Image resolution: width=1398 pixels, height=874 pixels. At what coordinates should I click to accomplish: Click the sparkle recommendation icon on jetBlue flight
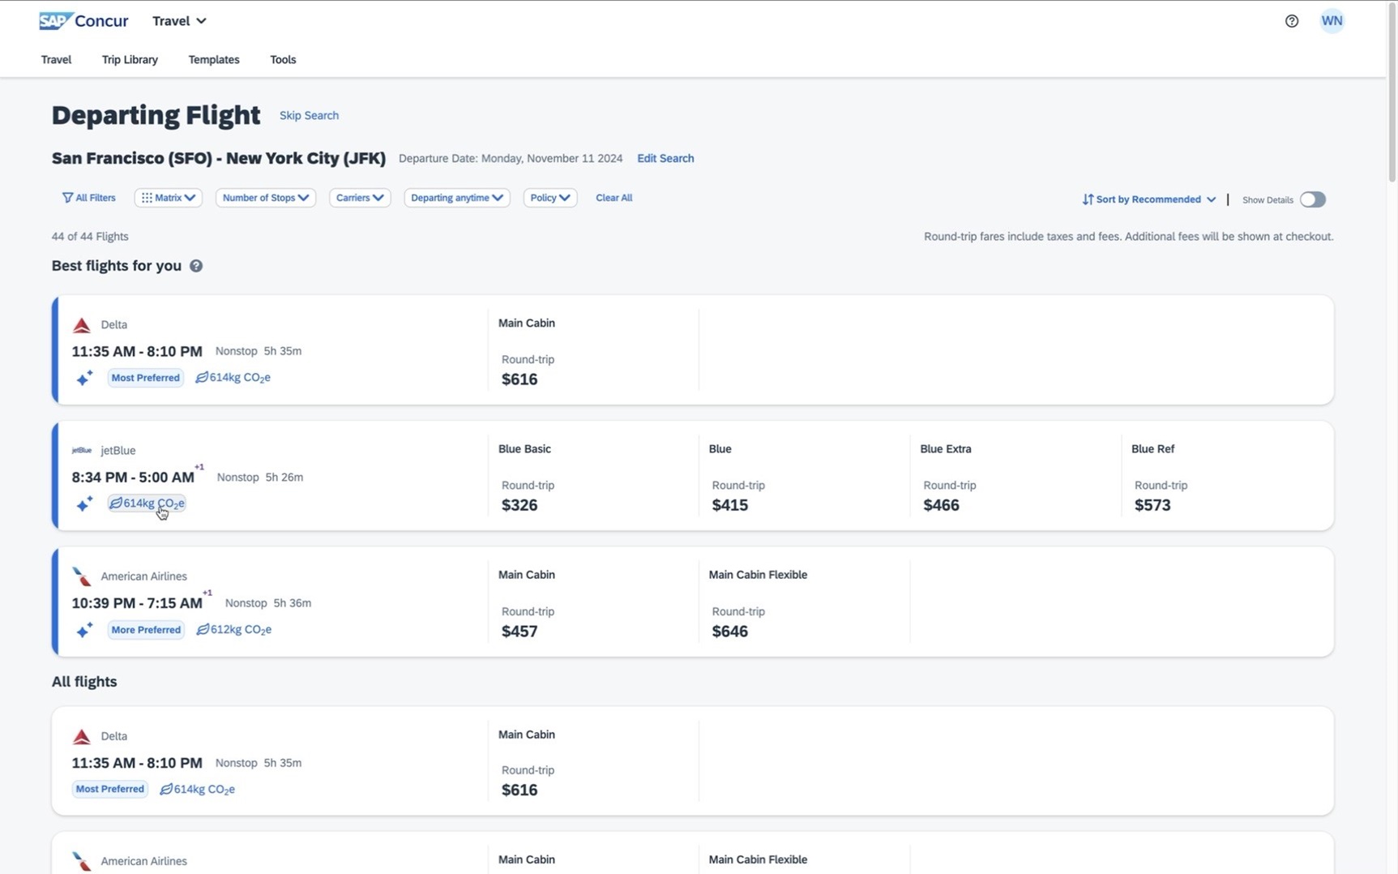[84, 503]
